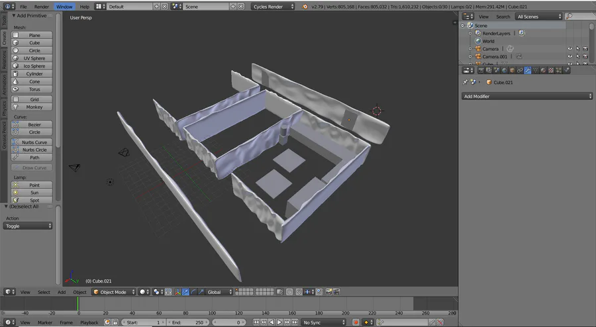
Task: Toggle visibility eye for Camera.001 object
Action: tap(570, 56)
